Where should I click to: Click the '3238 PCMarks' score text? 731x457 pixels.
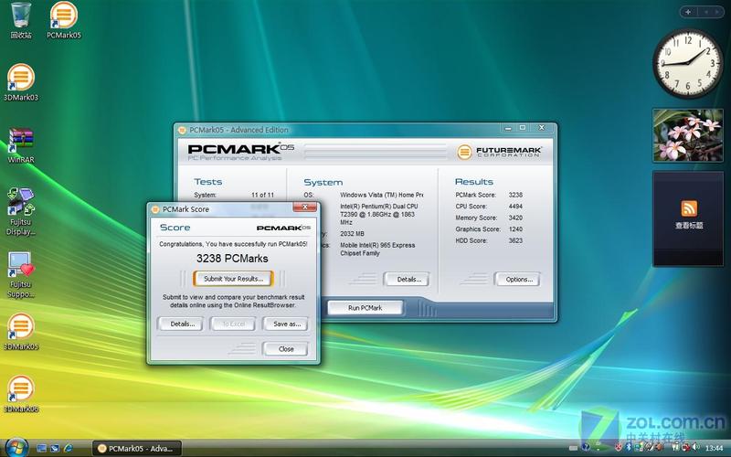232,259
